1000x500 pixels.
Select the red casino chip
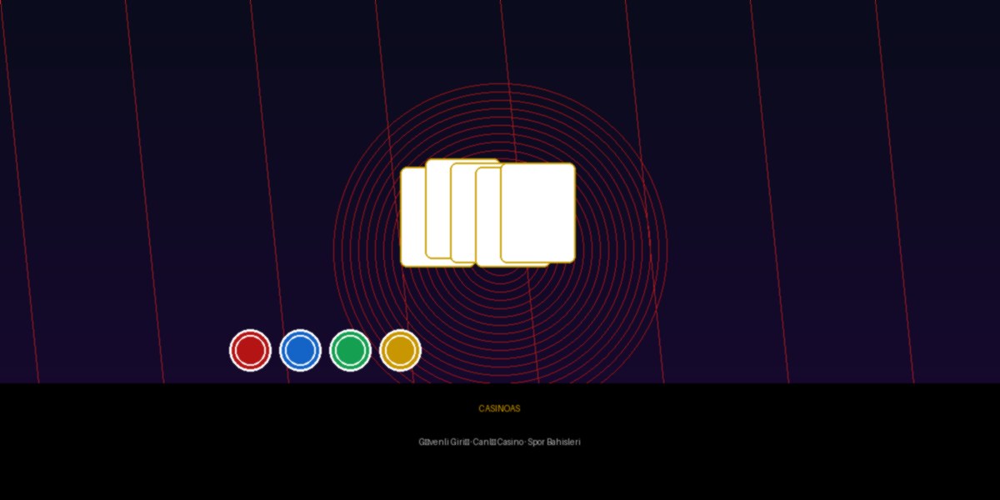(250, 350)
